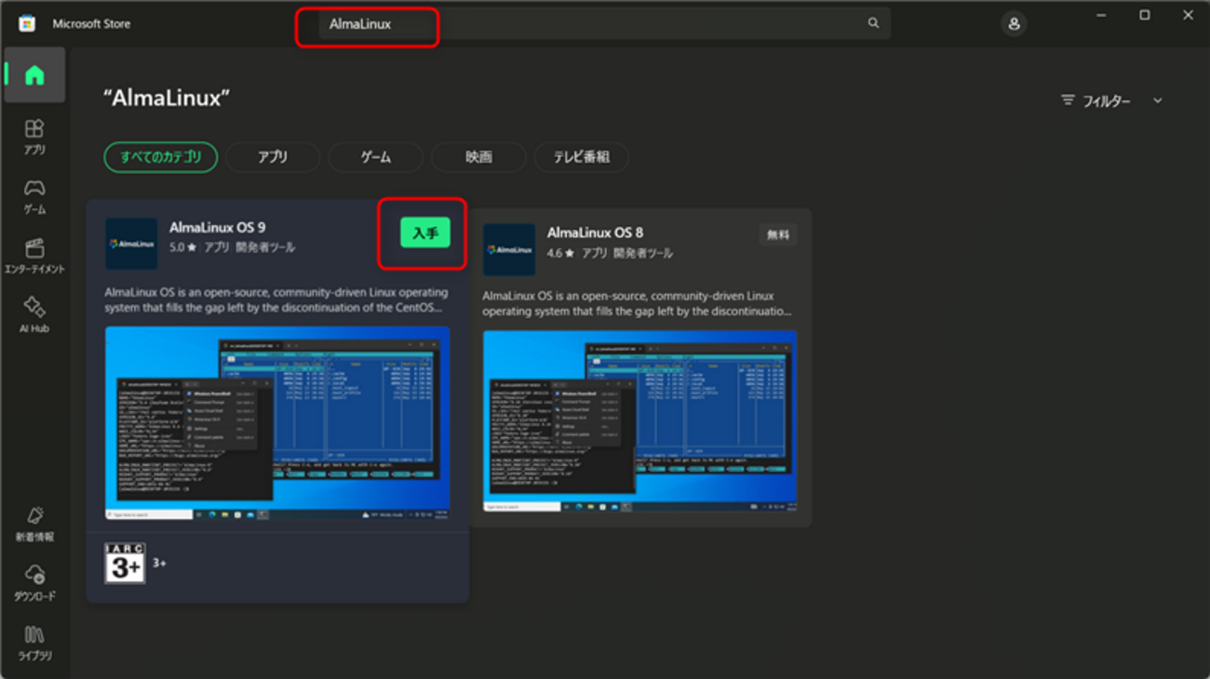Viewport: 1210px width, 679px height.
Task: Click 無料 button for AlmaLinux OS 8
Action: pyautogui.click(x=778, y=235)
